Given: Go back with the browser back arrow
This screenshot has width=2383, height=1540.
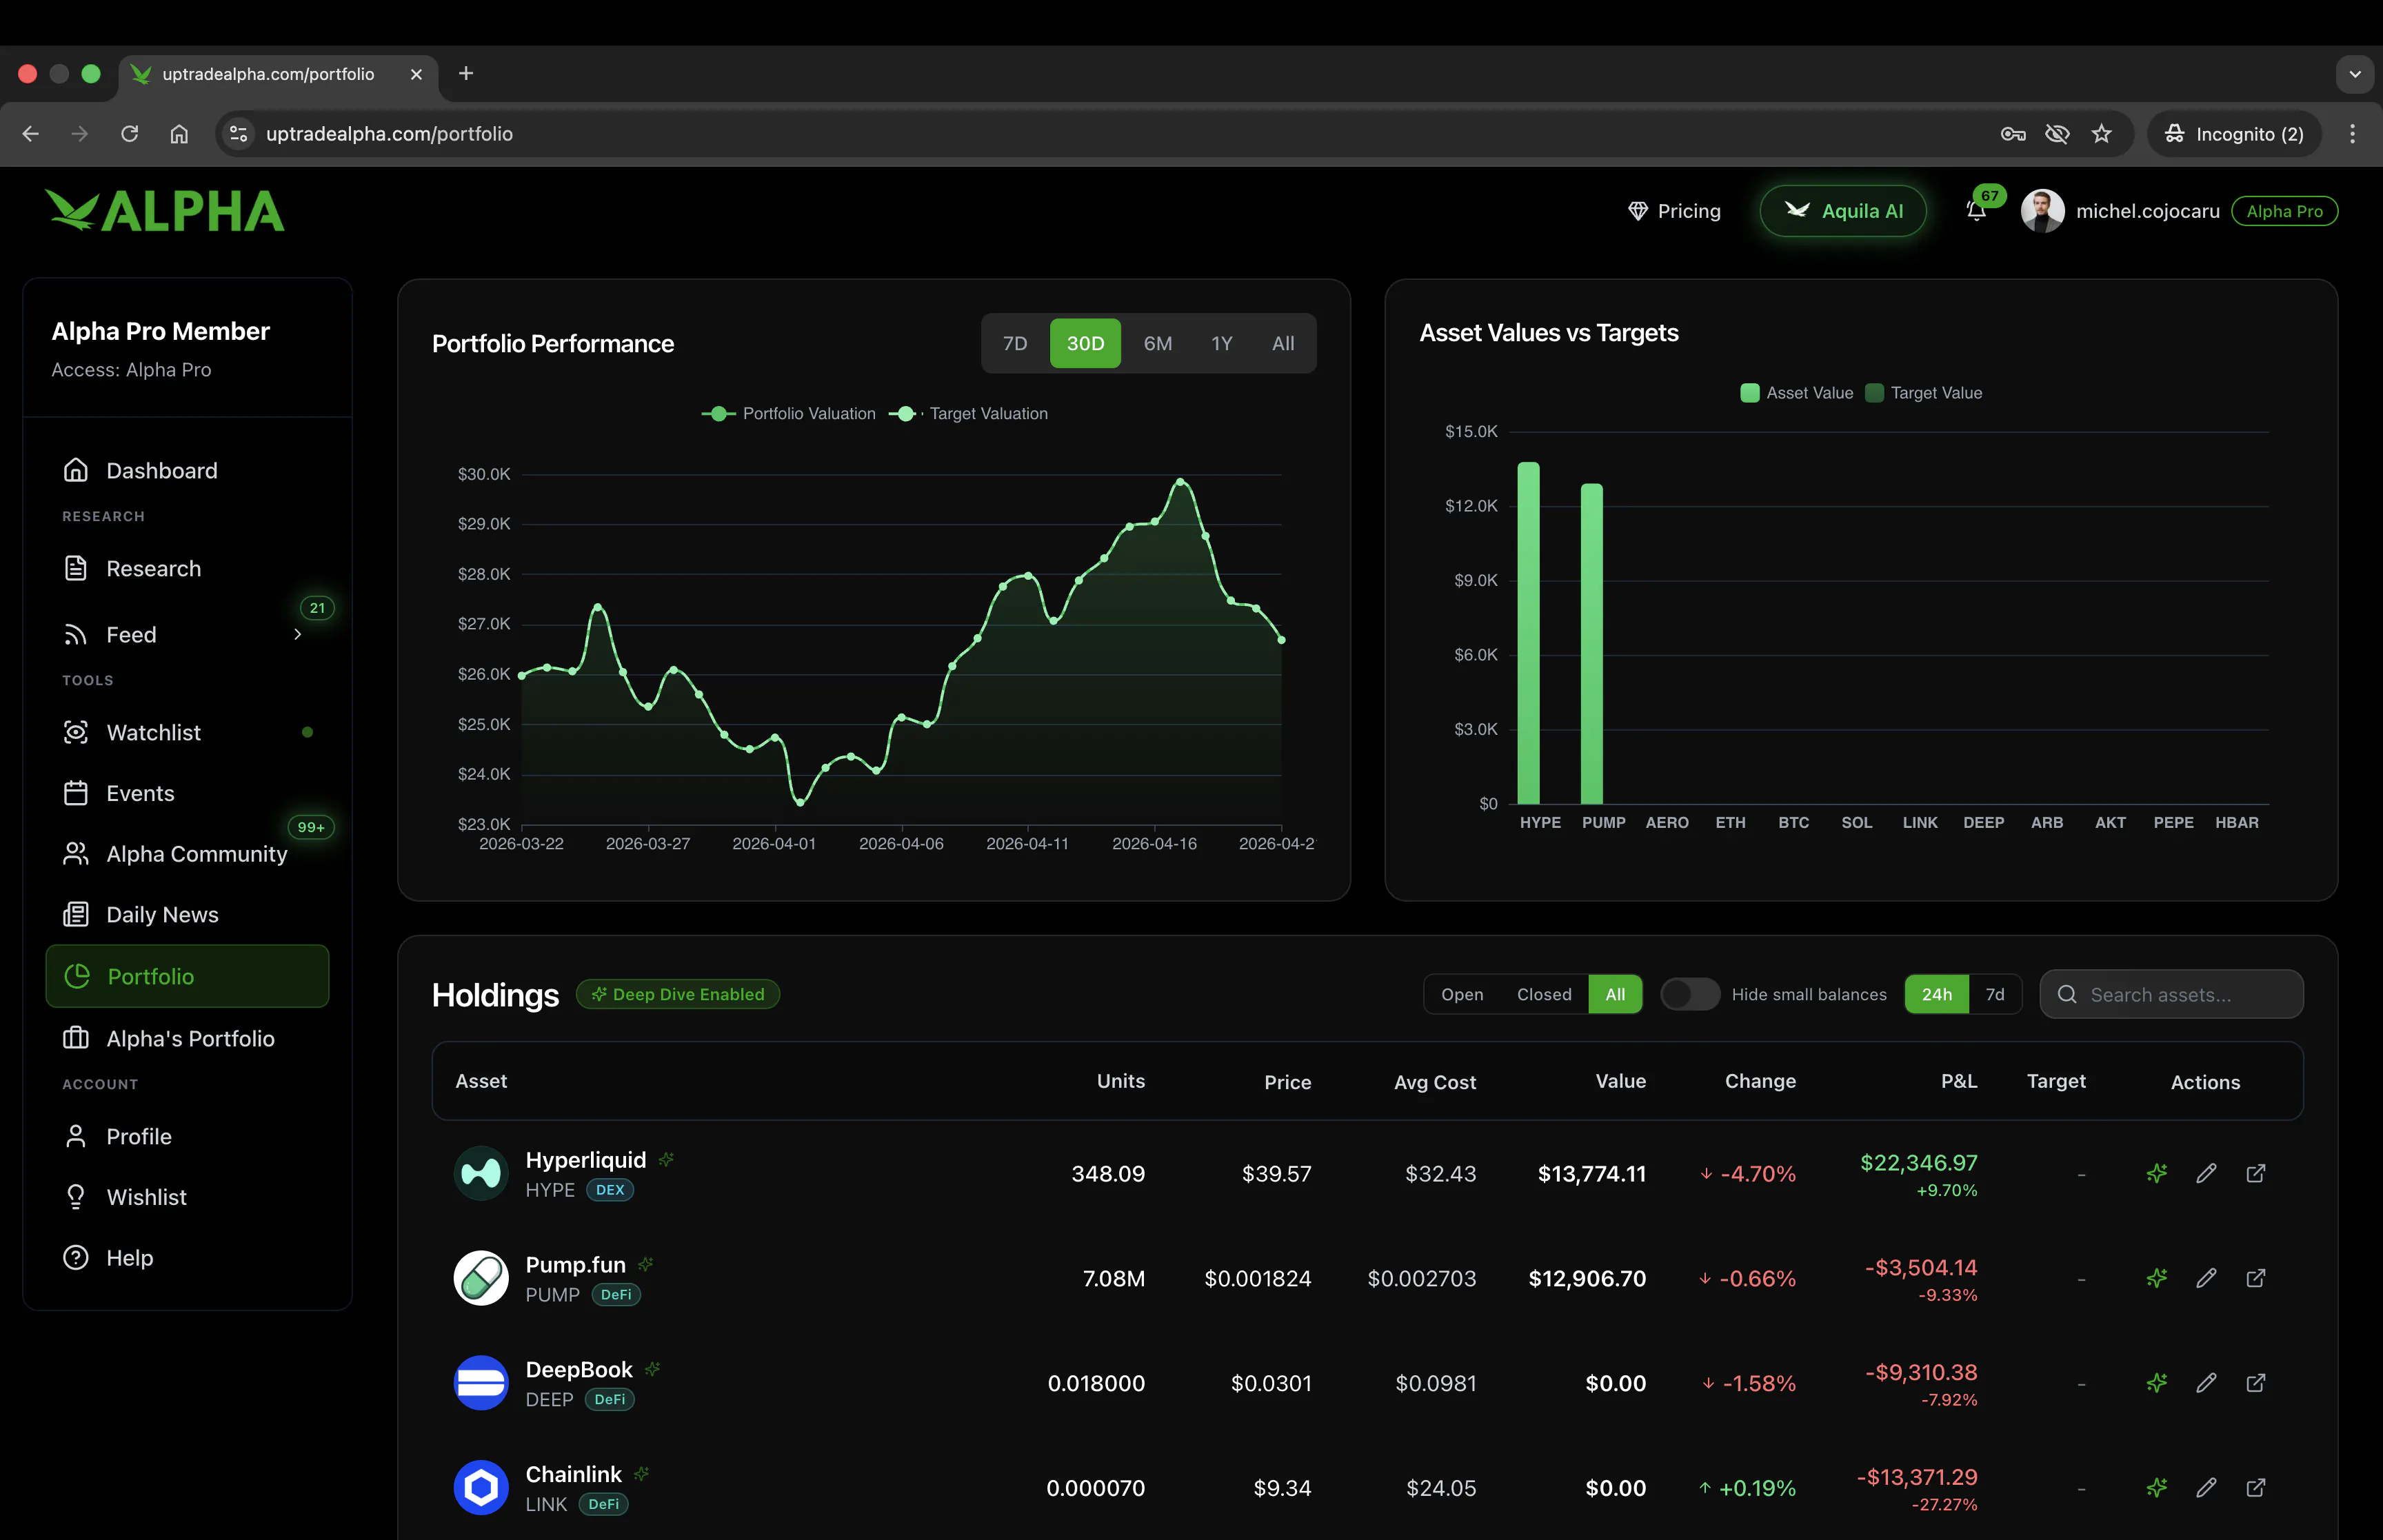Looking at the screenshot, I should pyautogui.click(x=31, y=134).
